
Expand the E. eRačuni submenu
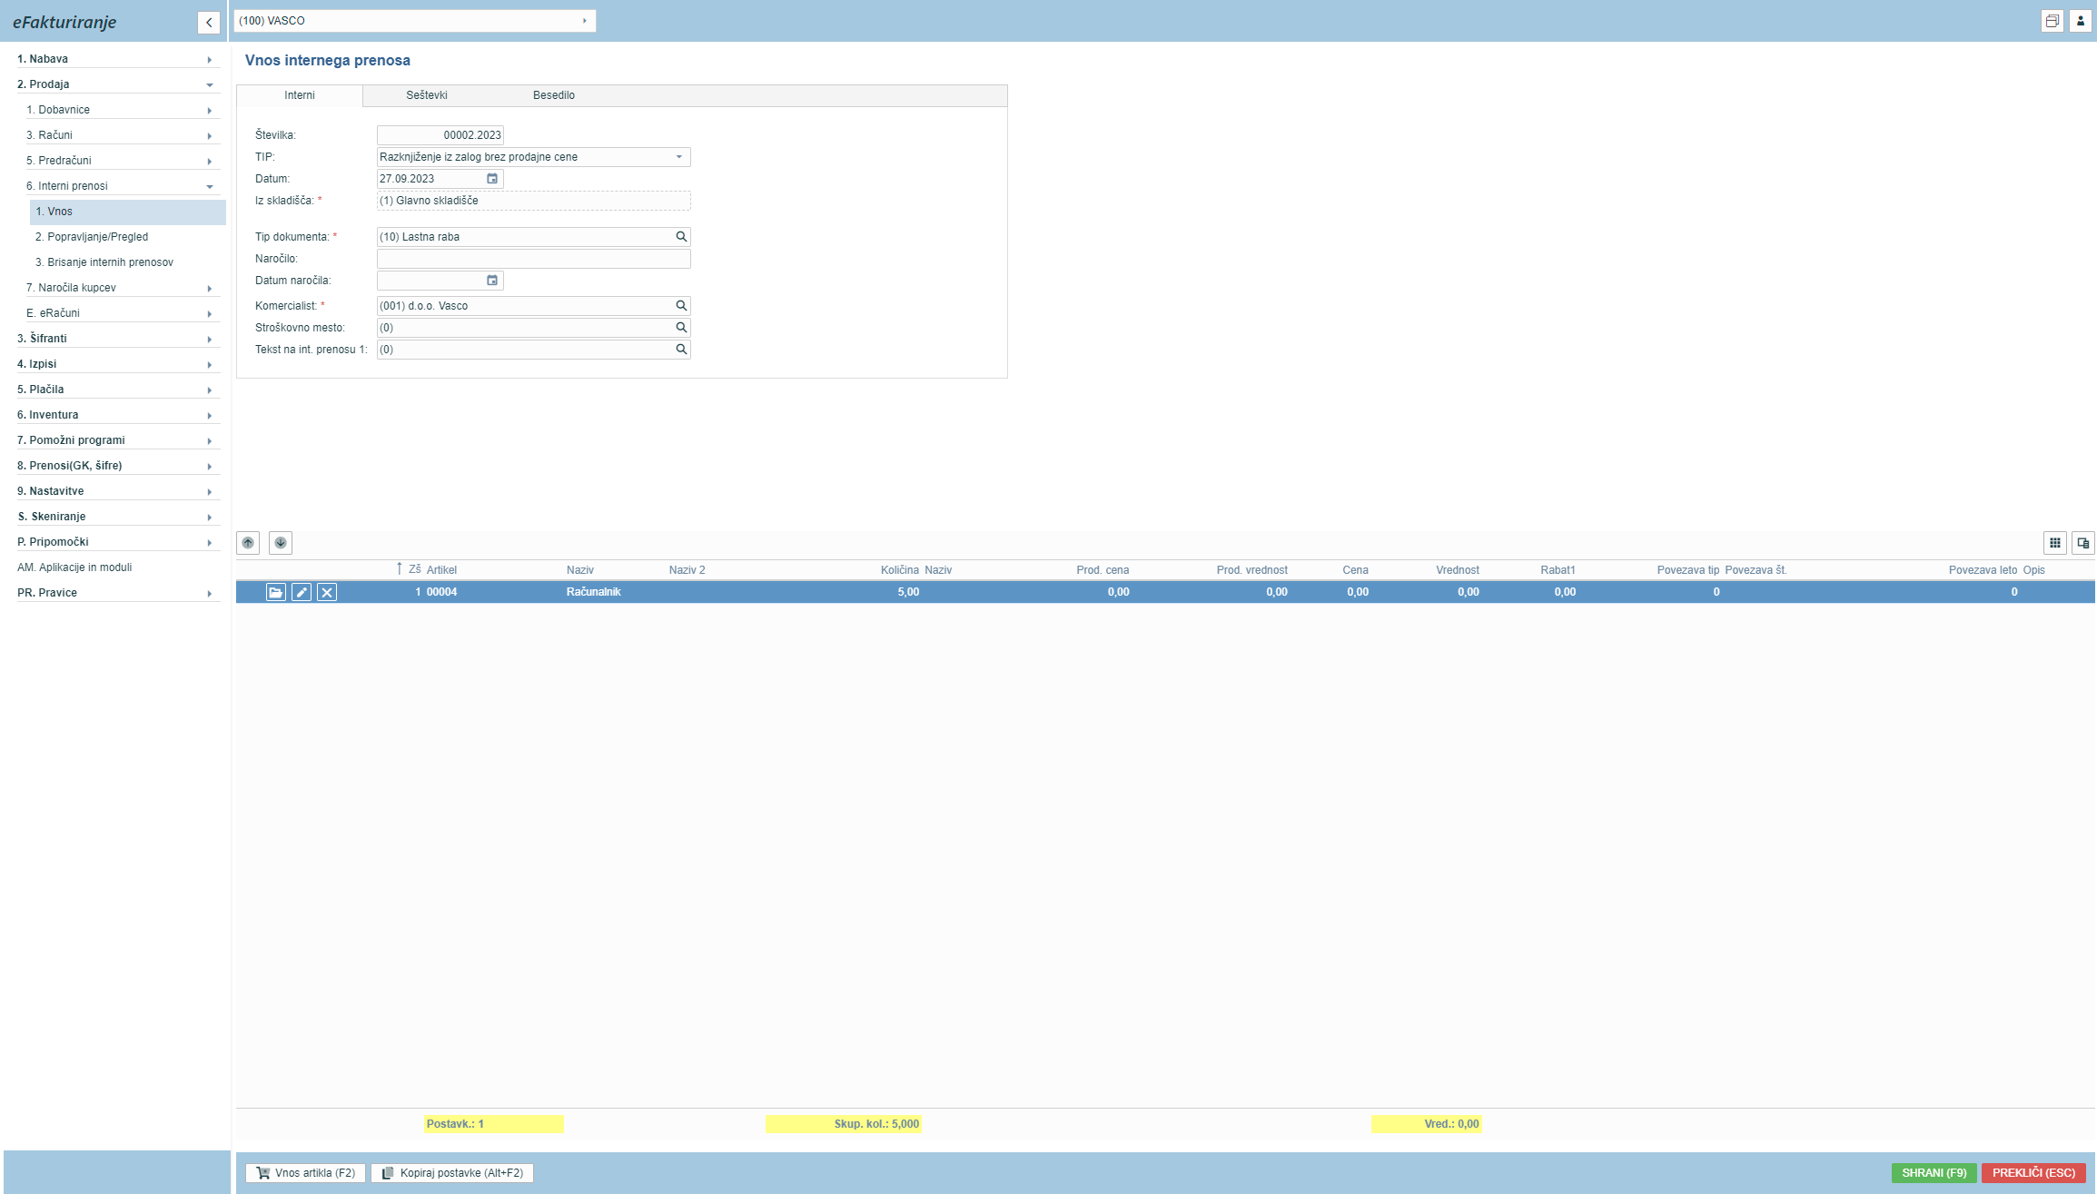point(123,313)
